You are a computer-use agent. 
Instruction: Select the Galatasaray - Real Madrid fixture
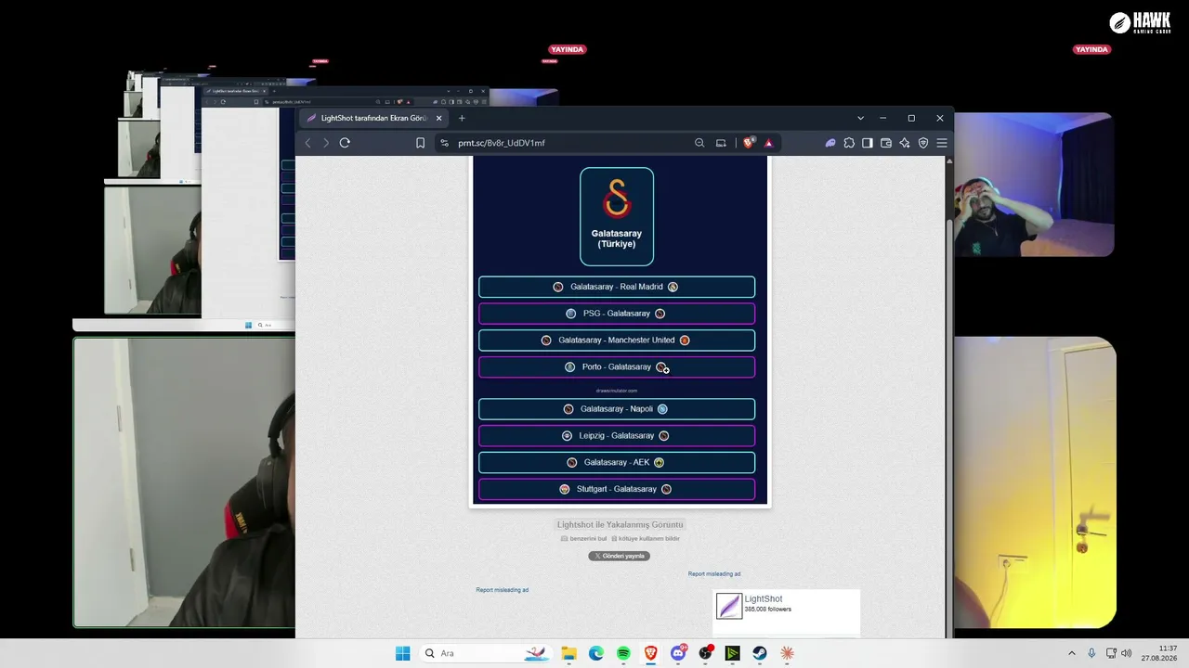(617, 287)
